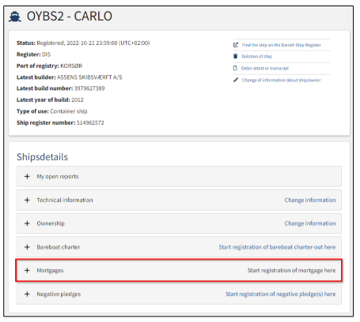Click the trash icon for Deletion of ship

236,56
